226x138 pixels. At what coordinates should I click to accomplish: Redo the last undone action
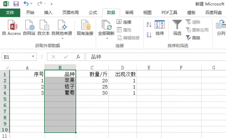pyautogui.click(x=40, y=3)
